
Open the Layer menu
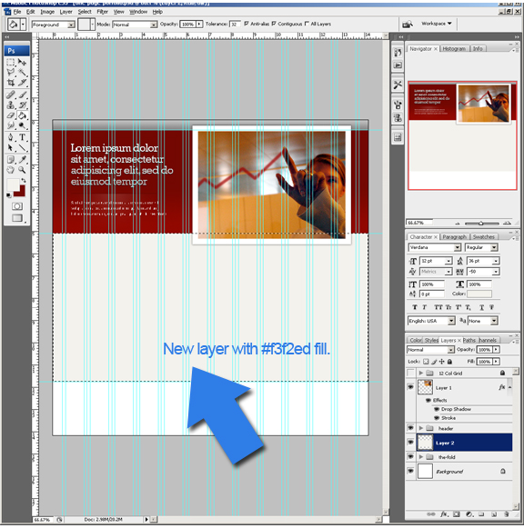[x=65, y=12]
